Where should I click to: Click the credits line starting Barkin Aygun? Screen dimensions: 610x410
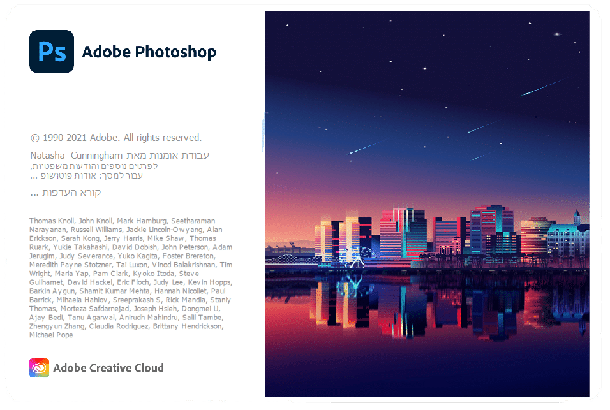pyautogui.click(x=128, y=291)
